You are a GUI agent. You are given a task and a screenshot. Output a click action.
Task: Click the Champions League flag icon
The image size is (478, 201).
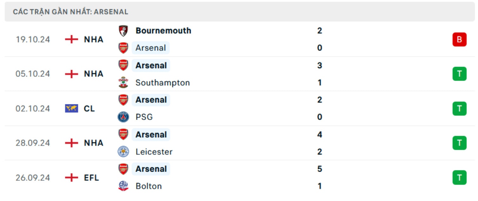click(71, 108)
